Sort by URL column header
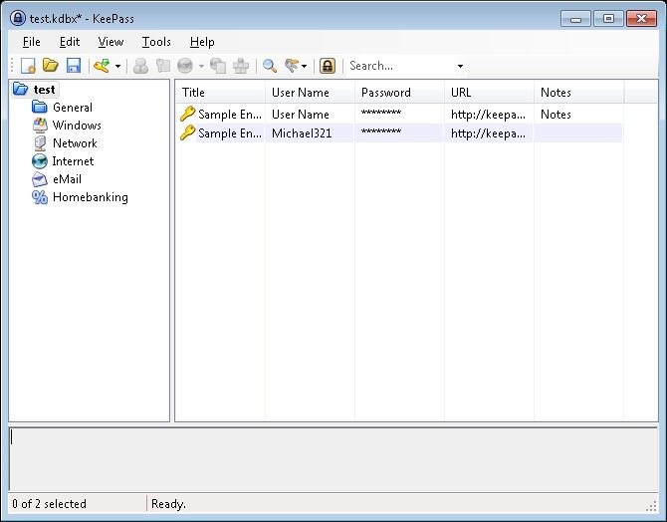 (489, 93)
